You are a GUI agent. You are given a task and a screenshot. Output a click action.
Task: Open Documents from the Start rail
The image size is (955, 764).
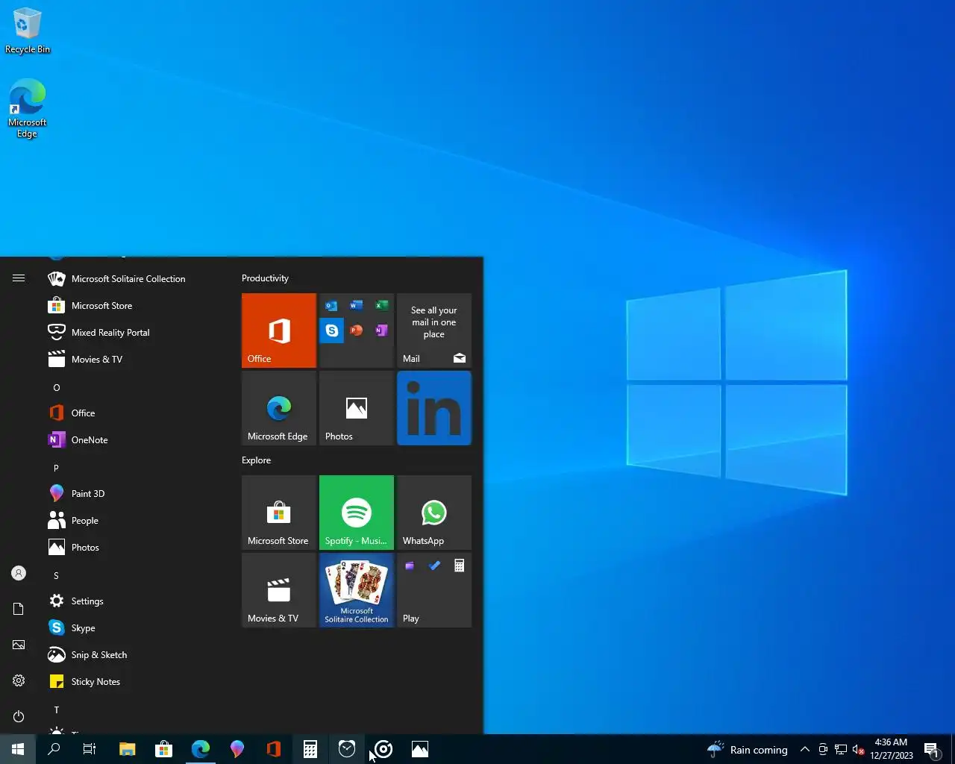point(19,609)
